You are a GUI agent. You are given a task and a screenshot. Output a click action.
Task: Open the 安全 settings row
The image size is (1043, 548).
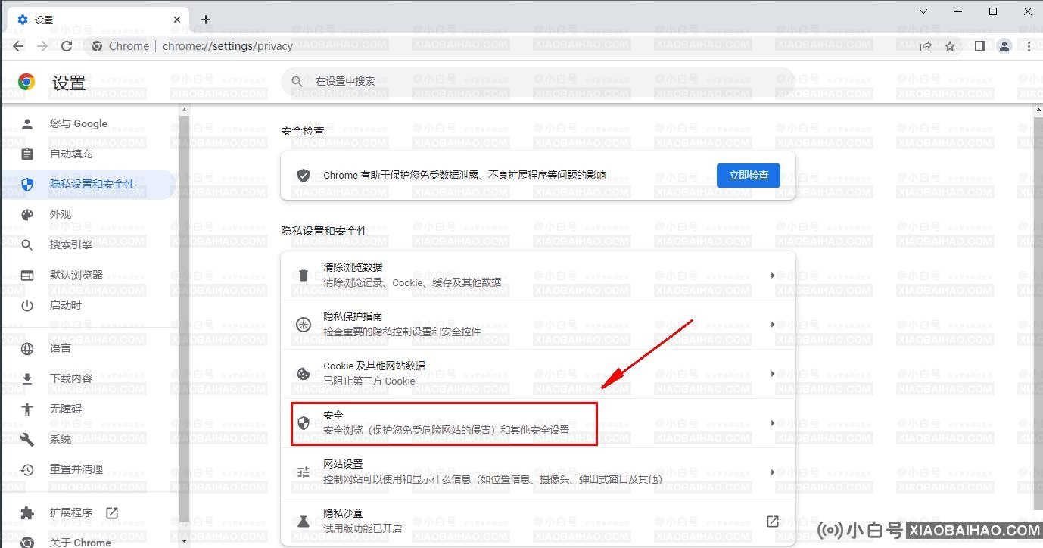click(537, 423)
